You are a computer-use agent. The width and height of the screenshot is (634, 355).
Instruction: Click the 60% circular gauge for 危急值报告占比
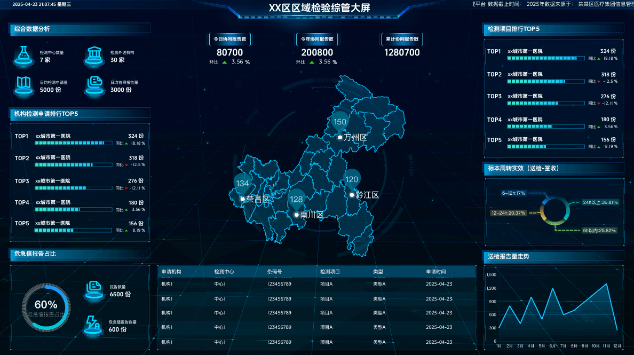[46, 308]
